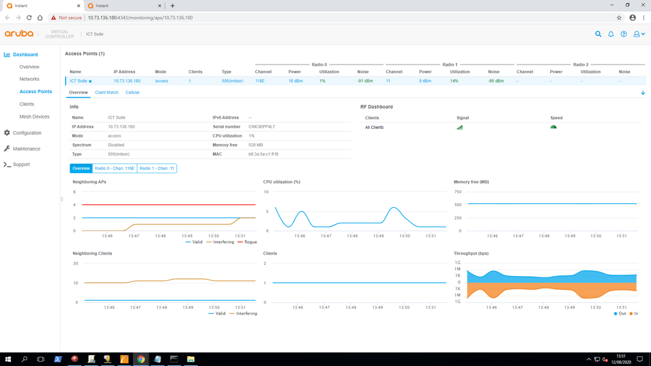
Task: Switch to the Client Match tab
Action: click(x=106, y=92)
